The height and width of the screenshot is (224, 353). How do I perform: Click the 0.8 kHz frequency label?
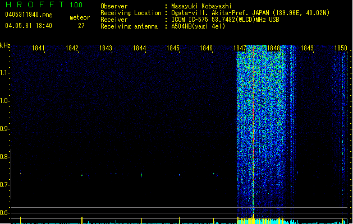[x=4, y=157]
